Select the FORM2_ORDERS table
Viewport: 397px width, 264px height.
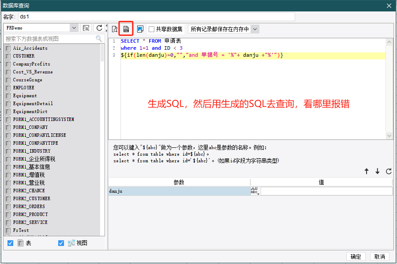click(x=29, y=206)
